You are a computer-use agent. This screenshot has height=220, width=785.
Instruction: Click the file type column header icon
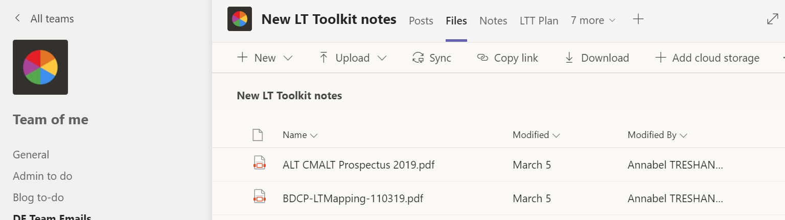coord(258,135)
